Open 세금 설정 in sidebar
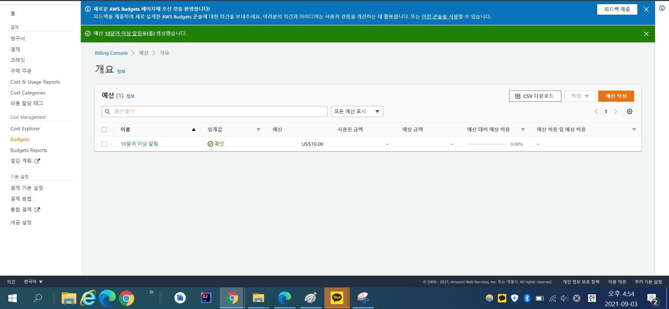 (21, 222)
